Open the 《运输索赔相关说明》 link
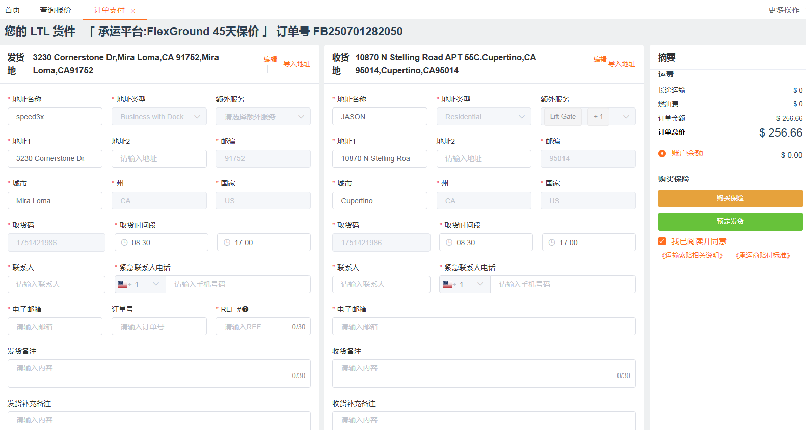Screen dimensions: 806x430 click(x=692, y=256)
